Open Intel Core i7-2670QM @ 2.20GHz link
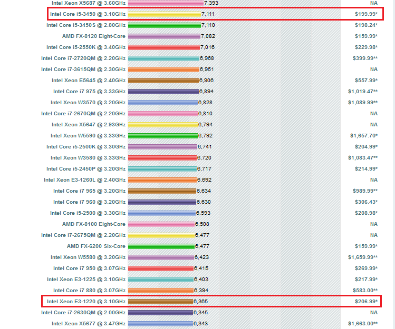Viewport: 395px width, 329px height. tap(83, 114)
